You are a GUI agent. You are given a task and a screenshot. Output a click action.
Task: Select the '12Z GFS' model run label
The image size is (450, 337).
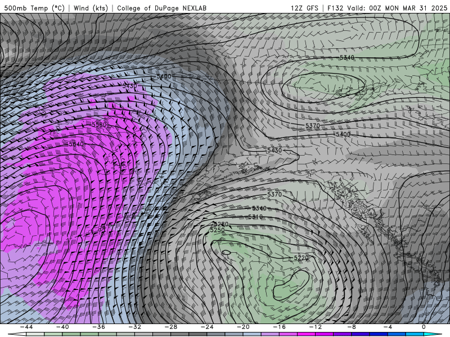(x=304, y=8)
